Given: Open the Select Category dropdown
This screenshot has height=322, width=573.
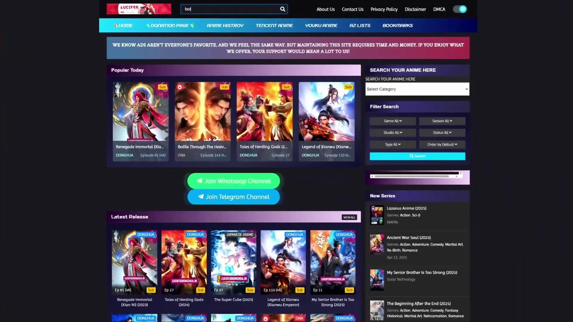Looking at the screenshot, I should coord(417,89).
